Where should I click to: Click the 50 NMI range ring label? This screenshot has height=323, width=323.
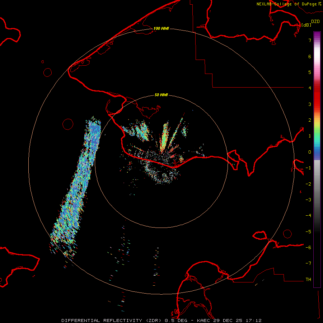(x=161, y=95)
